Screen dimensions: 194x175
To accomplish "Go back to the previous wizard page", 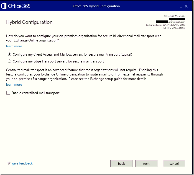I will 121,164.
